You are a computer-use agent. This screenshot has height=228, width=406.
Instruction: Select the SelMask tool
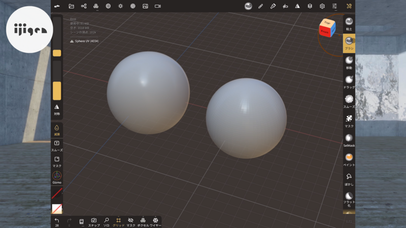(x=349, y=140)
